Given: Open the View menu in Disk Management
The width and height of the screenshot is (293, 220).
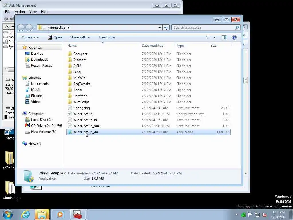Looking at the screenshot, I should [33, 12].
